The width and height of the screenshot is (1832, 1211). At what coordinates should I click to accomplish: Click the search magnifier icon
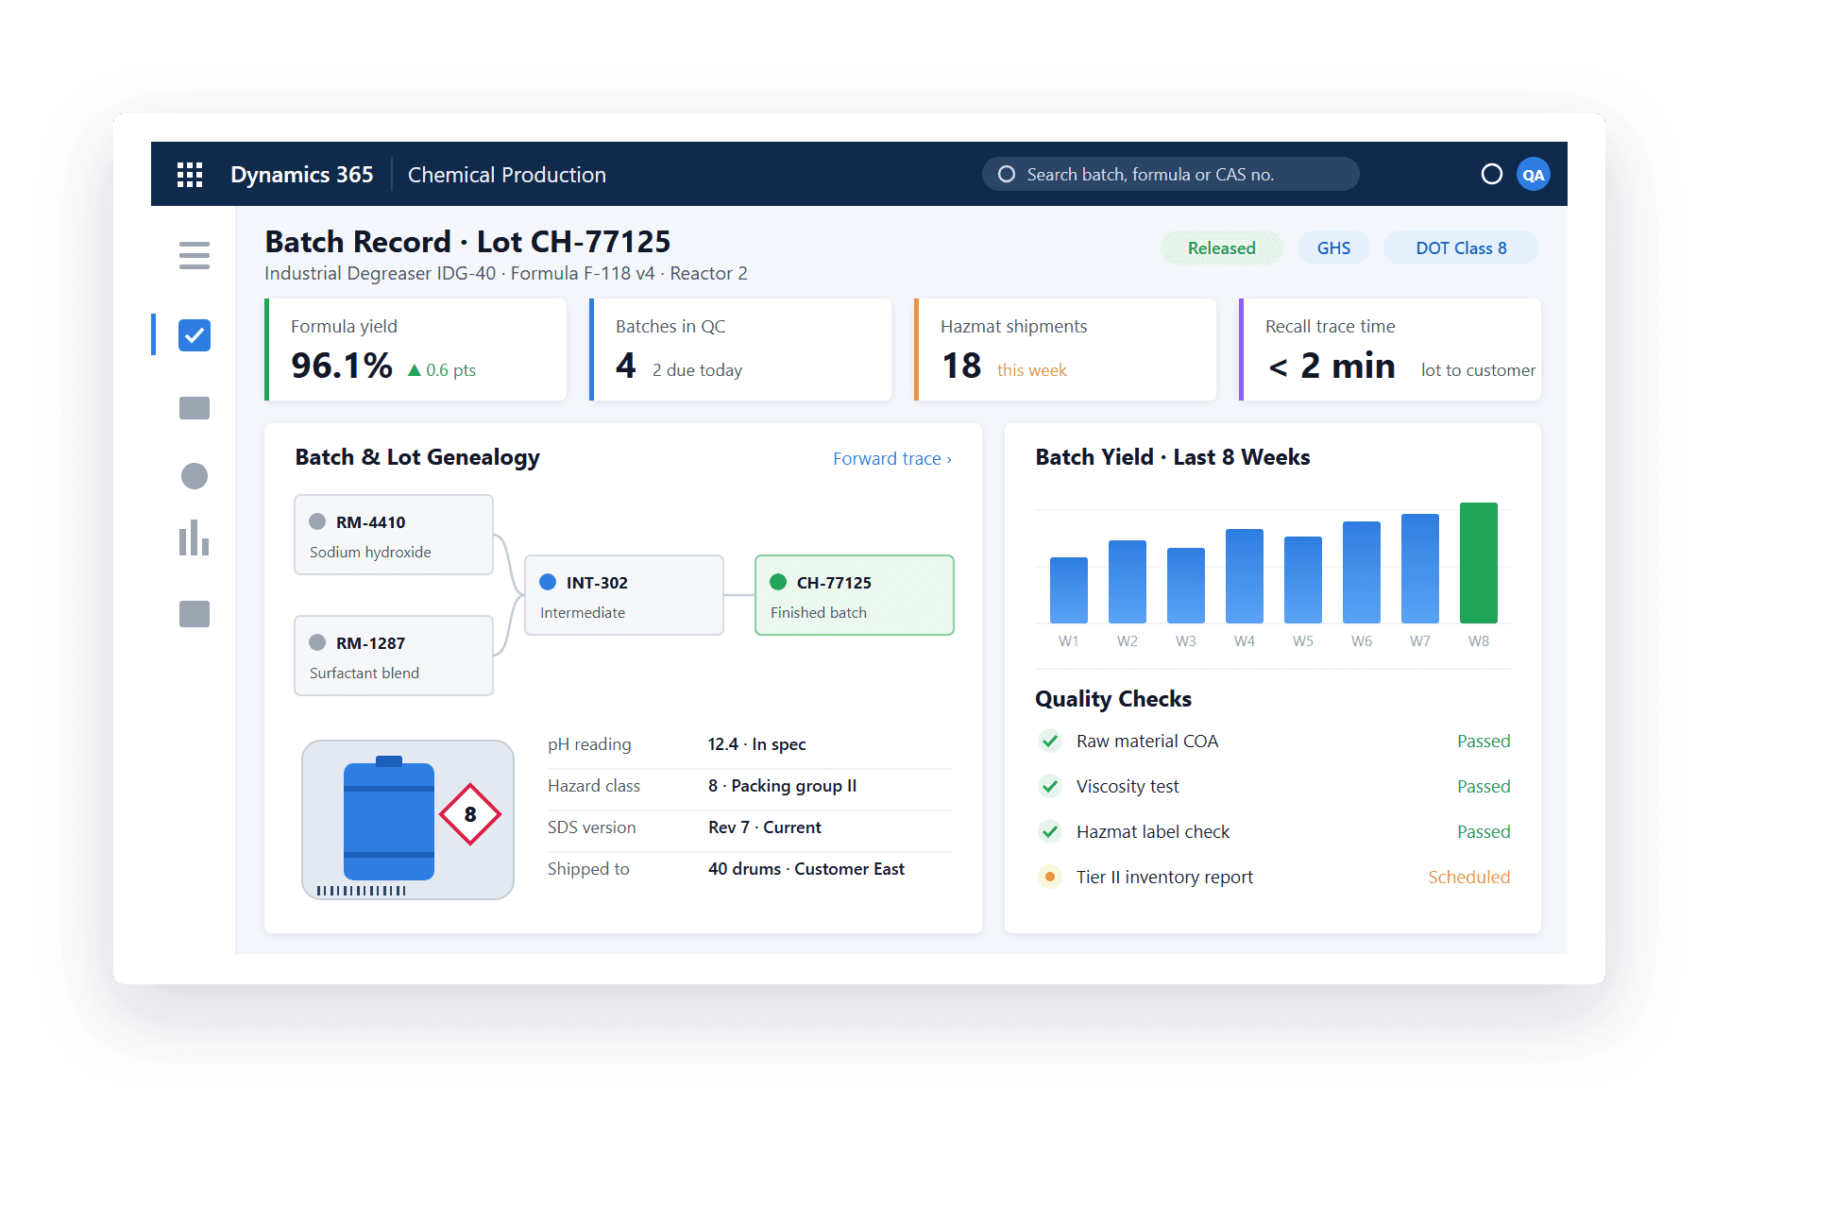pyautogui.click(x=1007, y=174)
